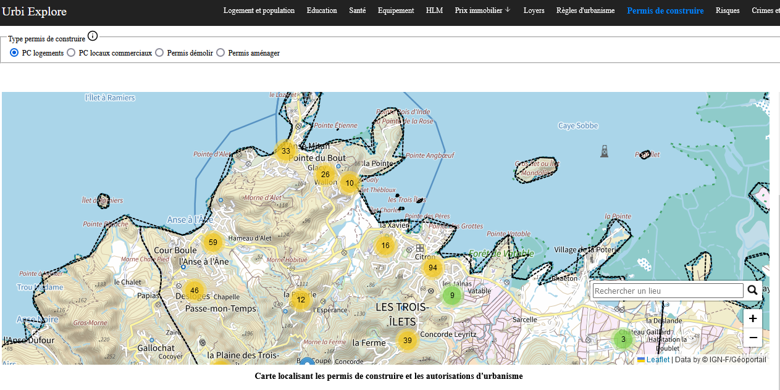
Task: Select PC locaux commerciaux radio option
Action: click(x=72, y=53)
